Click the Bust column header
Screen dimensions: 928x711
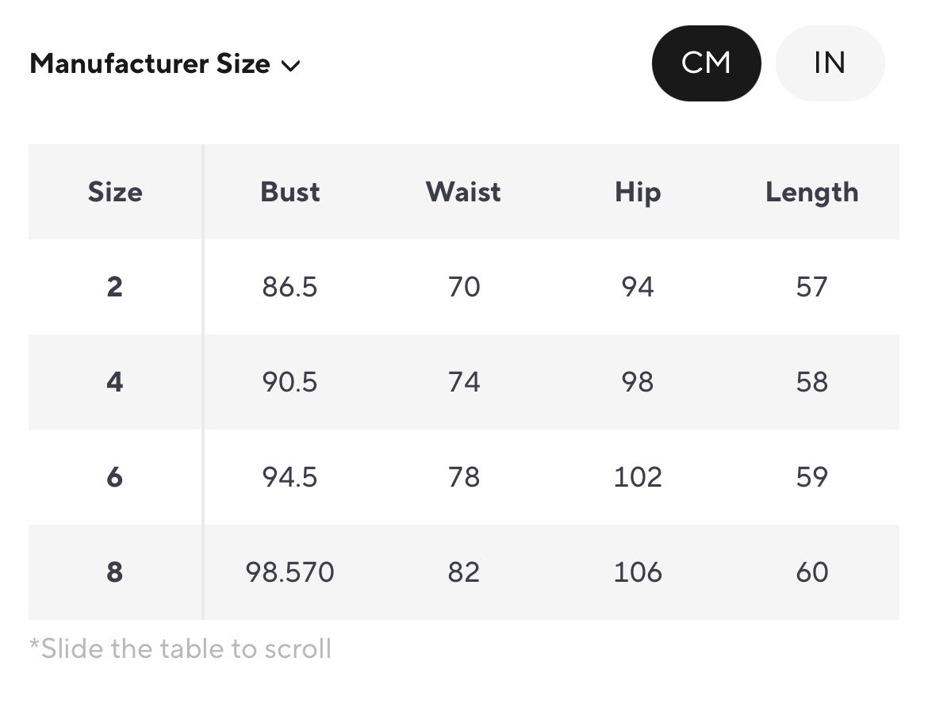(x=290, y=192)
